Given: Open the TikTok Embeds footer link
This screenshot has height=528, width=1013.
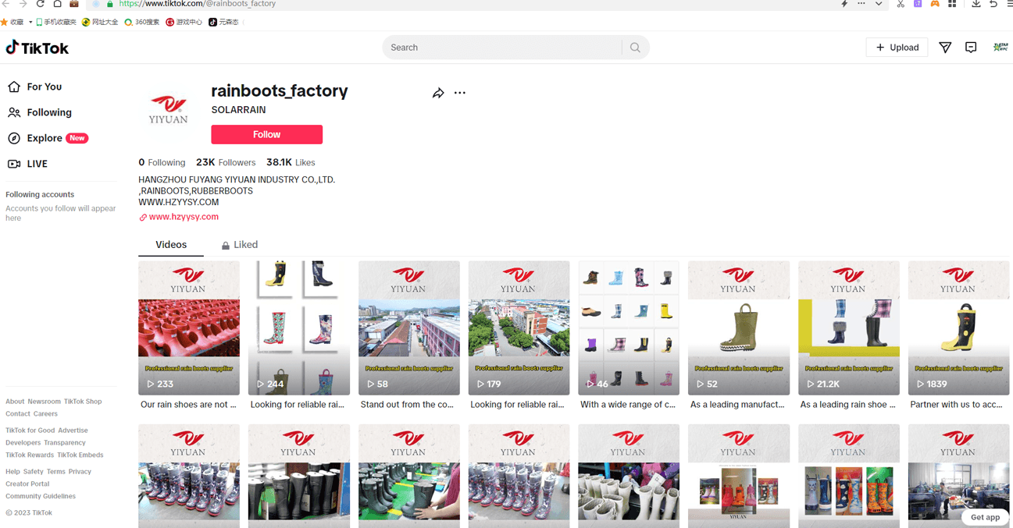Looking at the screenshot, I should (x=80, y=455).
